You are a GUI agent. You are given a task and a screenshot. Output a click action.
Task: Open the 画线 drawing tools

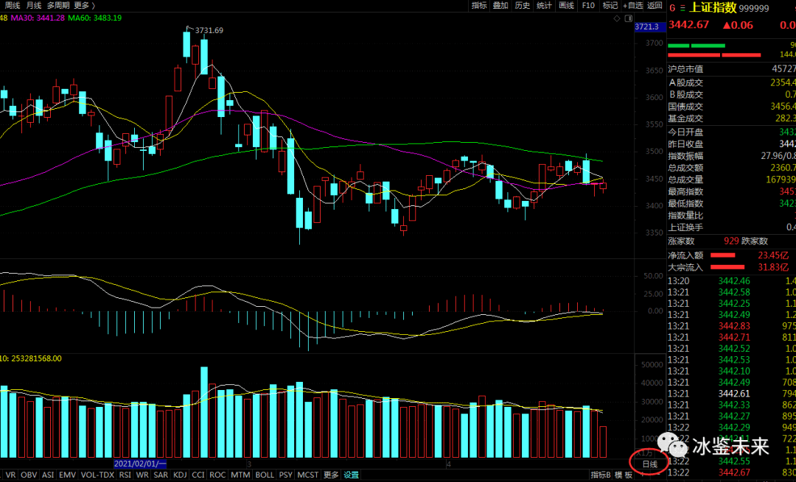pyautogui.click(x=566, y=5)
